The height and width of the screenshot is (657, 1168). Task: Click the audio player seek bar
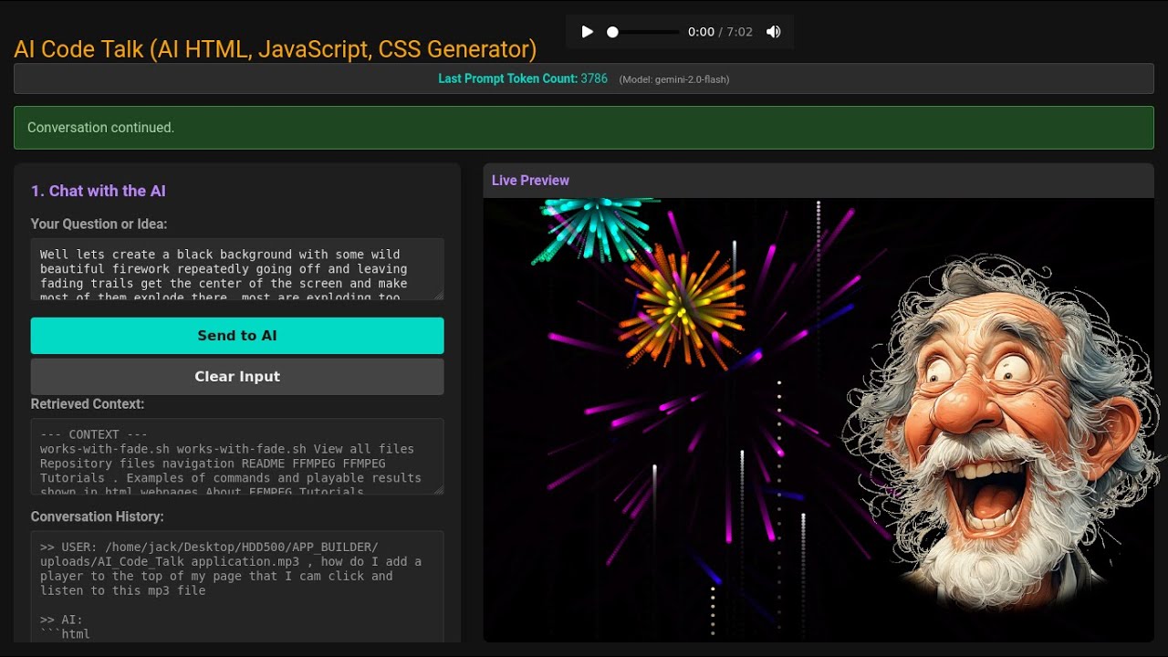(x=643, y=32)
